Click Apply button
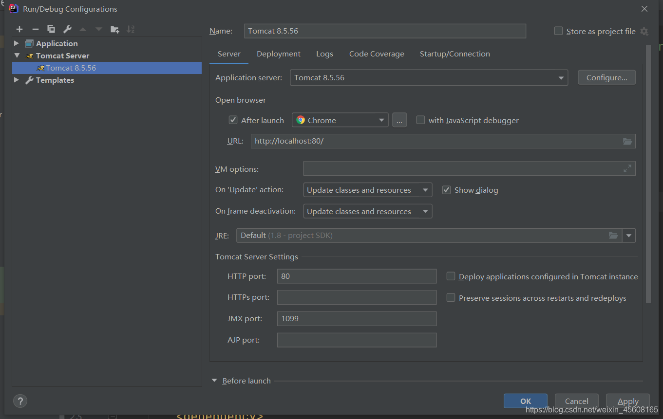Image resolution: width=663 pixels, height=419 pixels. pos(628,401)
